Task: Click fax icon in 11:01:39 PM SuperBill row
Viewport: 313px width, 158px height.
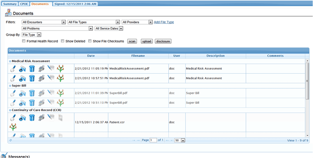Action: (41, 93)
